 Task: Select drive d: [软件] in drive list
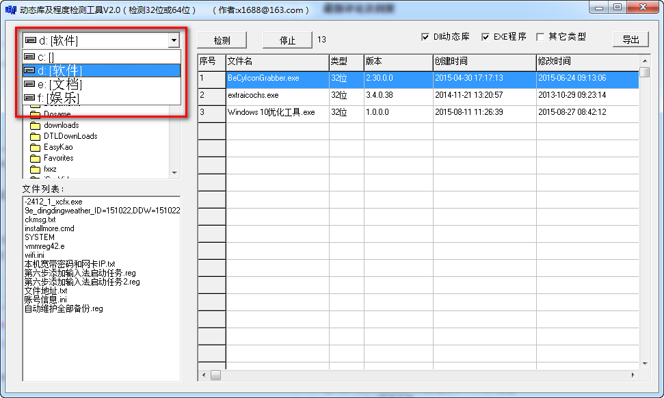[x=102, y=70]
